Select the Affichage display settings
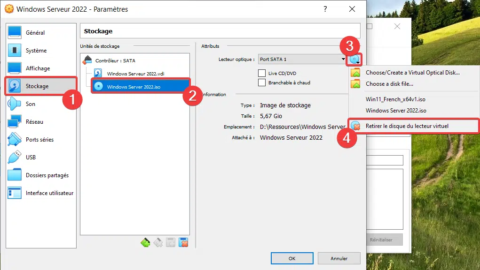 [x=41, y=68]
